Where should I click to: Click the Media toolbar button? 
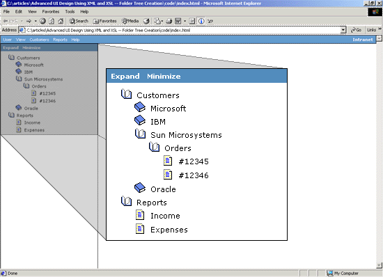point(130,21)
